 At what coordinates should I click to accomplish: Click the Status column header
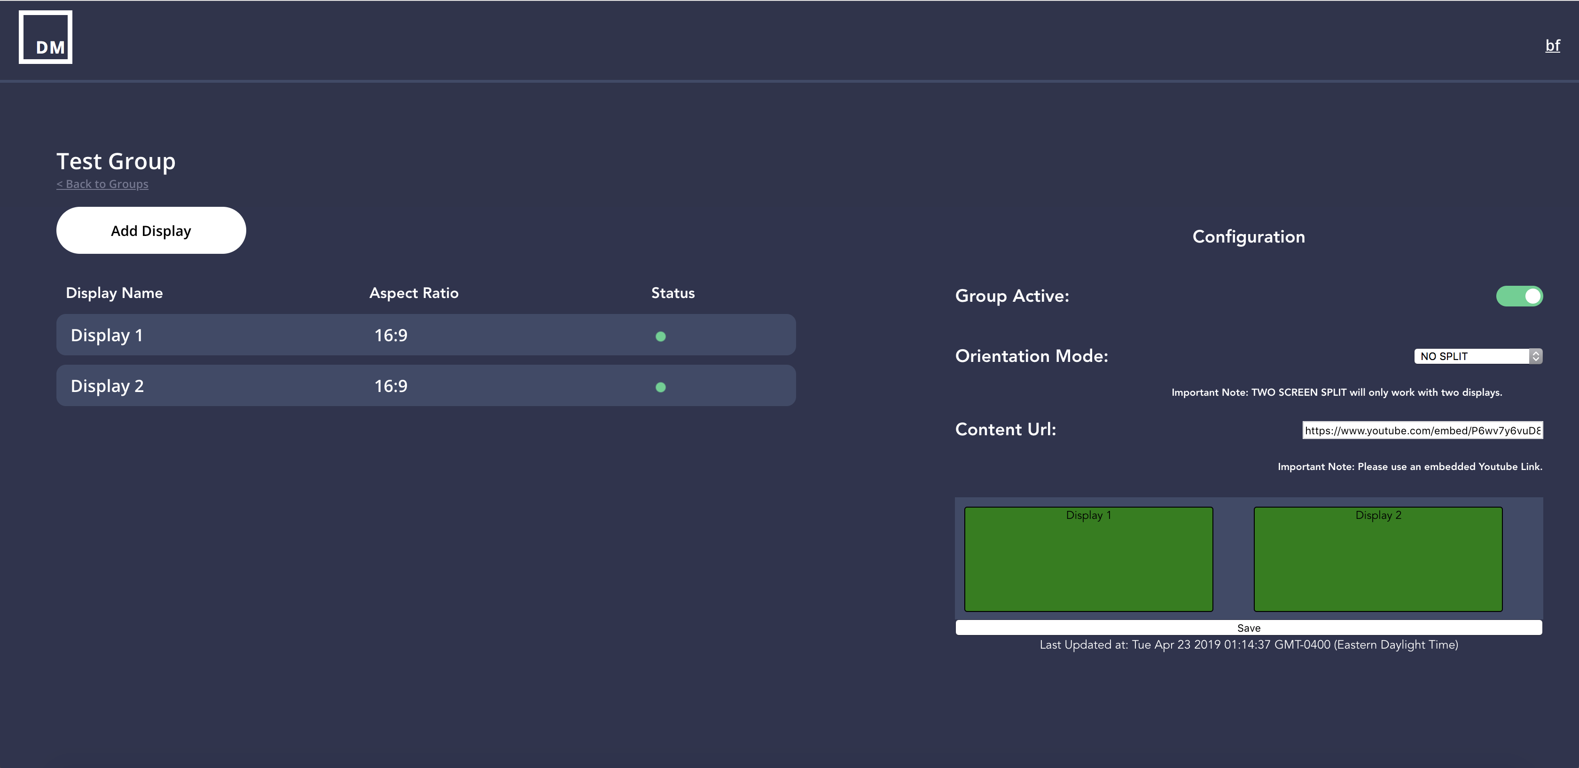point(672,293)
